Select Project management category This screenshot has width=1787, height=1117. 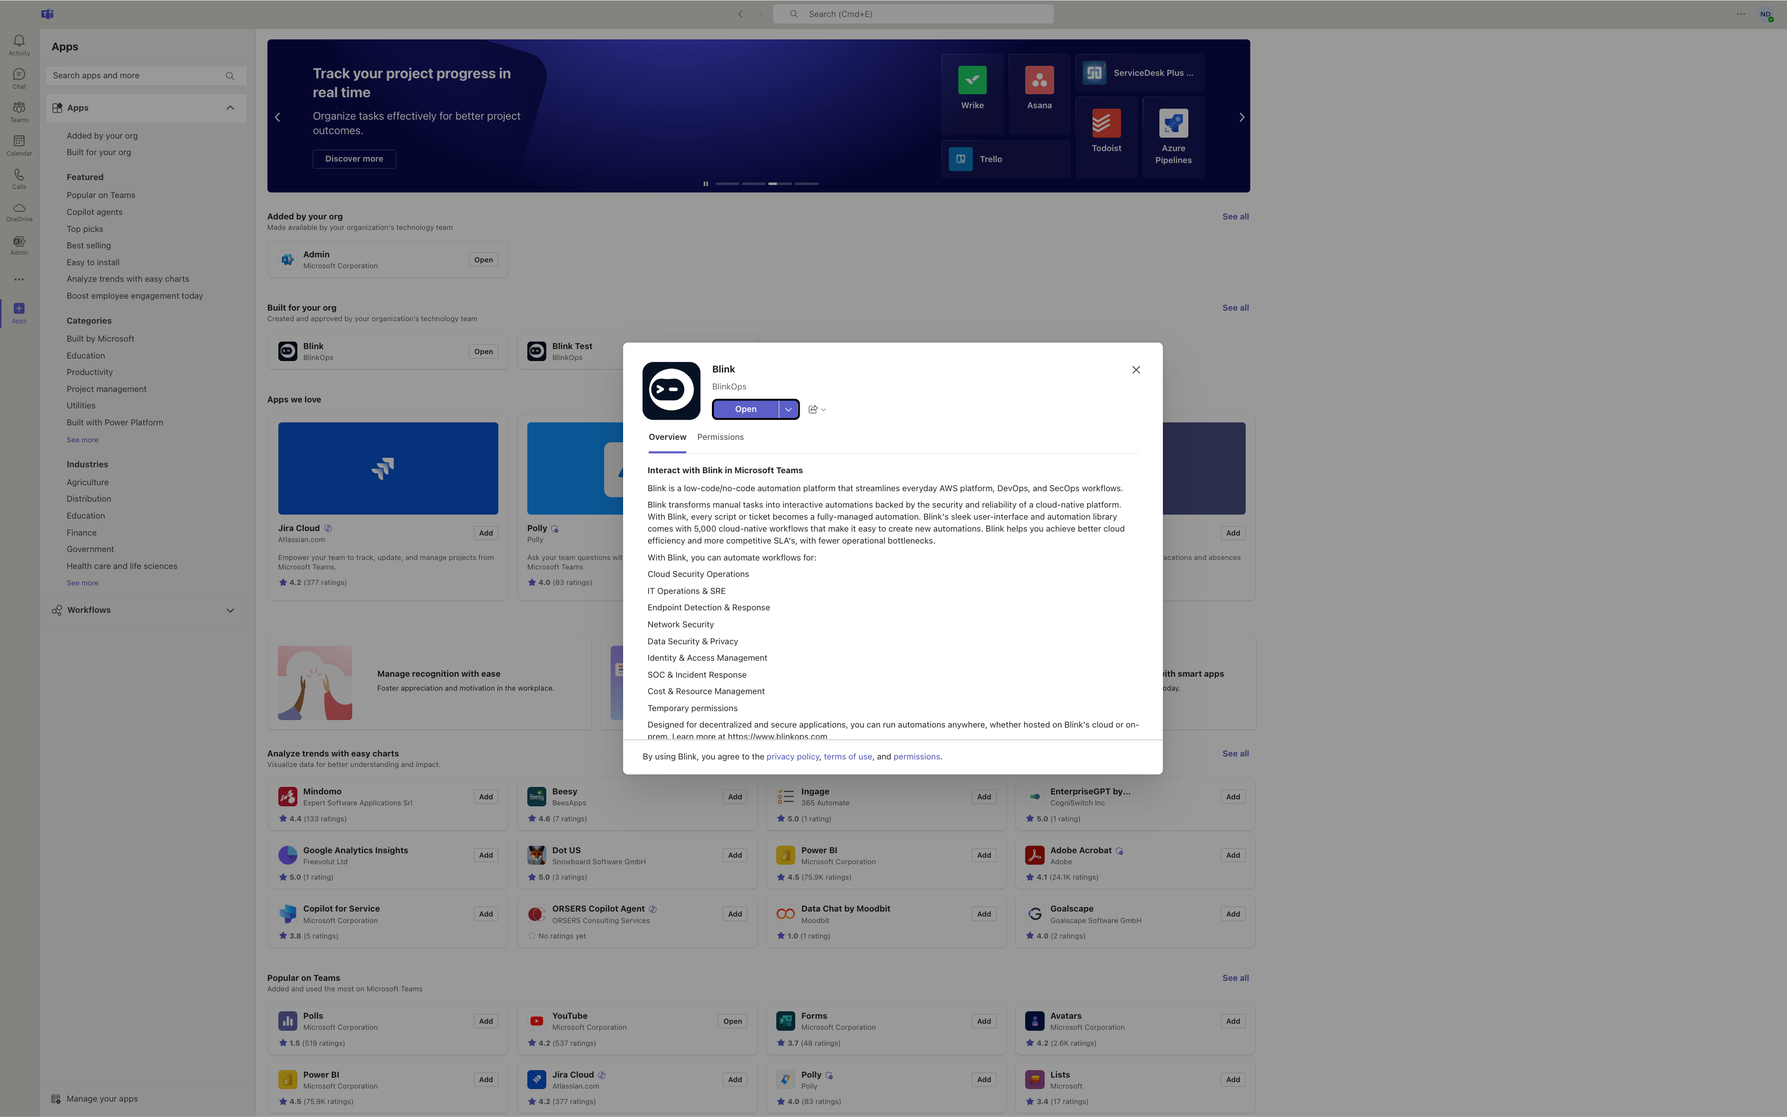click(106, 389)
